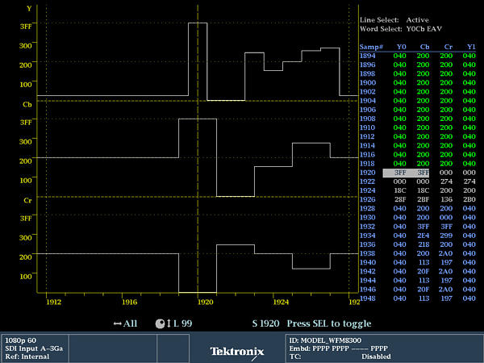The width and height of the screenshot is (484, 363).
Task: Click the 1080p 60 format status
Action: click(x=21, y=339)
